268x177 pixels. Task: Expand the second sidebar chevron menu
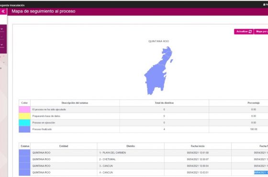2,44
